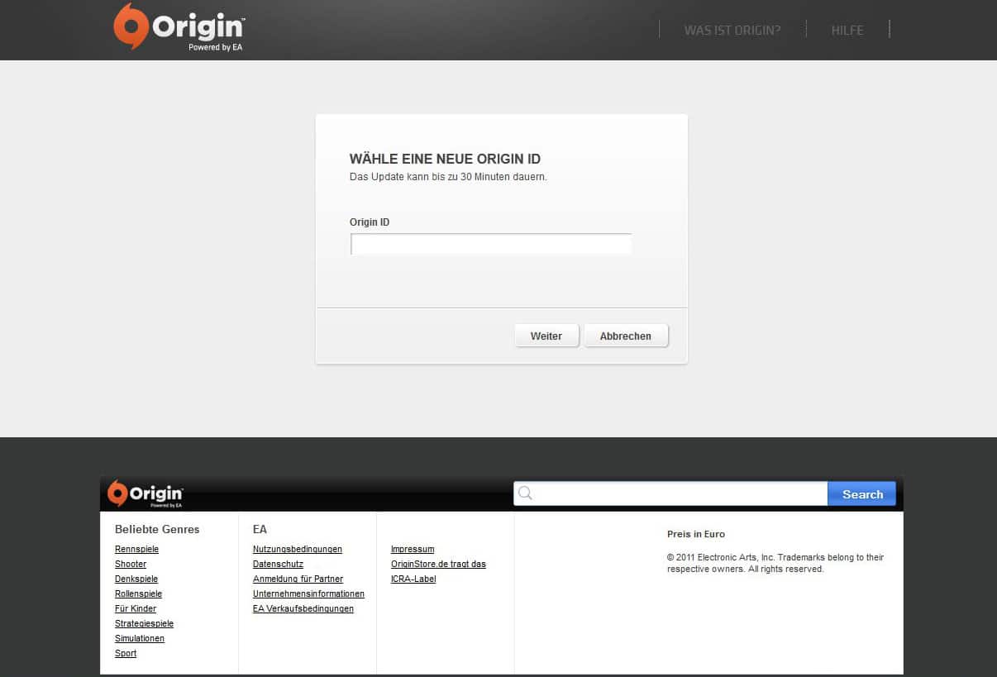
Task: Open the Sport genre link
Action: pos(126,653)
